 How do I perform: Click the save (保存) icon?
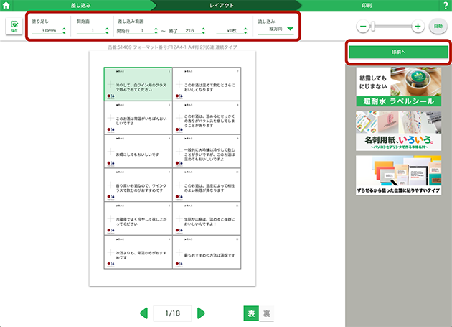coord(14,27)
